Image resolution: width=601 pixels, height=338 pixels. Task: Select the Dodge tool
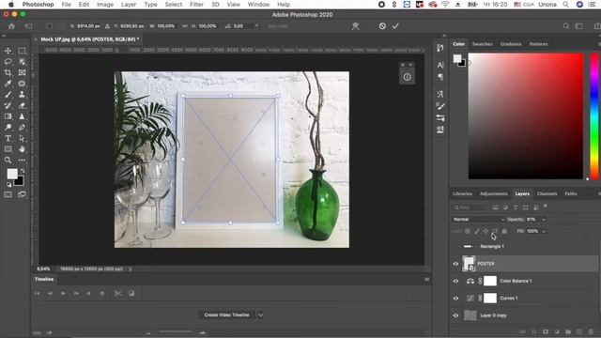(x=8, y=128)
